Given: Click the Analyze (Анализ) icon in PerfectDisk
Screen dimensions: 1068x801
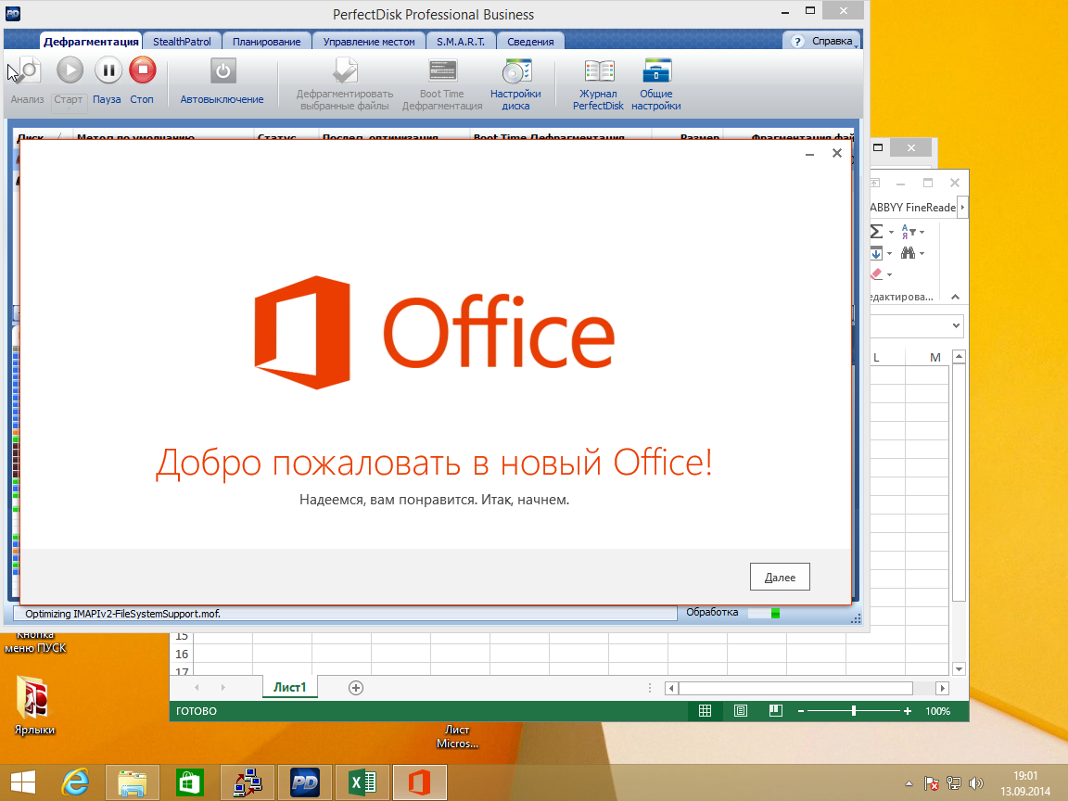Looking at the screenshot, I should pyautogui.click(x=27, y=71).
